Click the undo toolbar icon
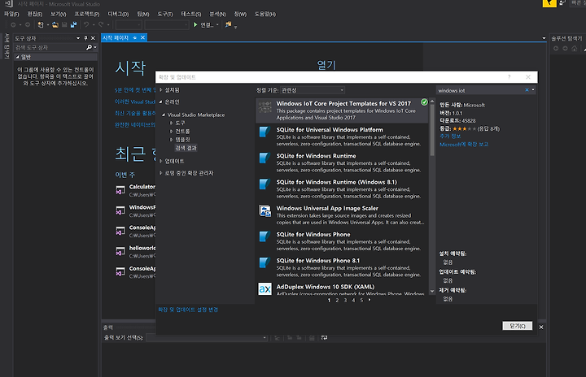 tap(86, 25)
